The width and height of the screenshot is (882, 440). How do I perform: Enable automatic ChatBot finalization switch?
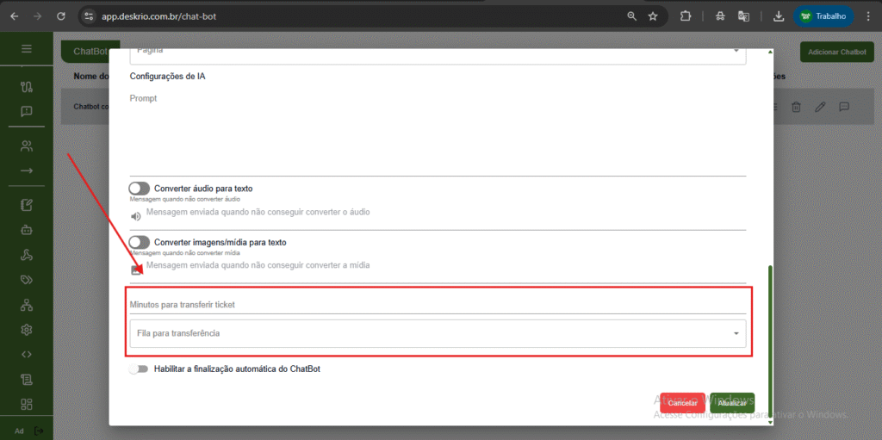point(140,369)
